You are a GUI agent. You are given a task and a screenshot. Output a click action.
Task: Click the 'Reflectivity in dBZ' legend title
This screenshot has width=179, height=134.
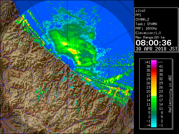tap(170, 94)
